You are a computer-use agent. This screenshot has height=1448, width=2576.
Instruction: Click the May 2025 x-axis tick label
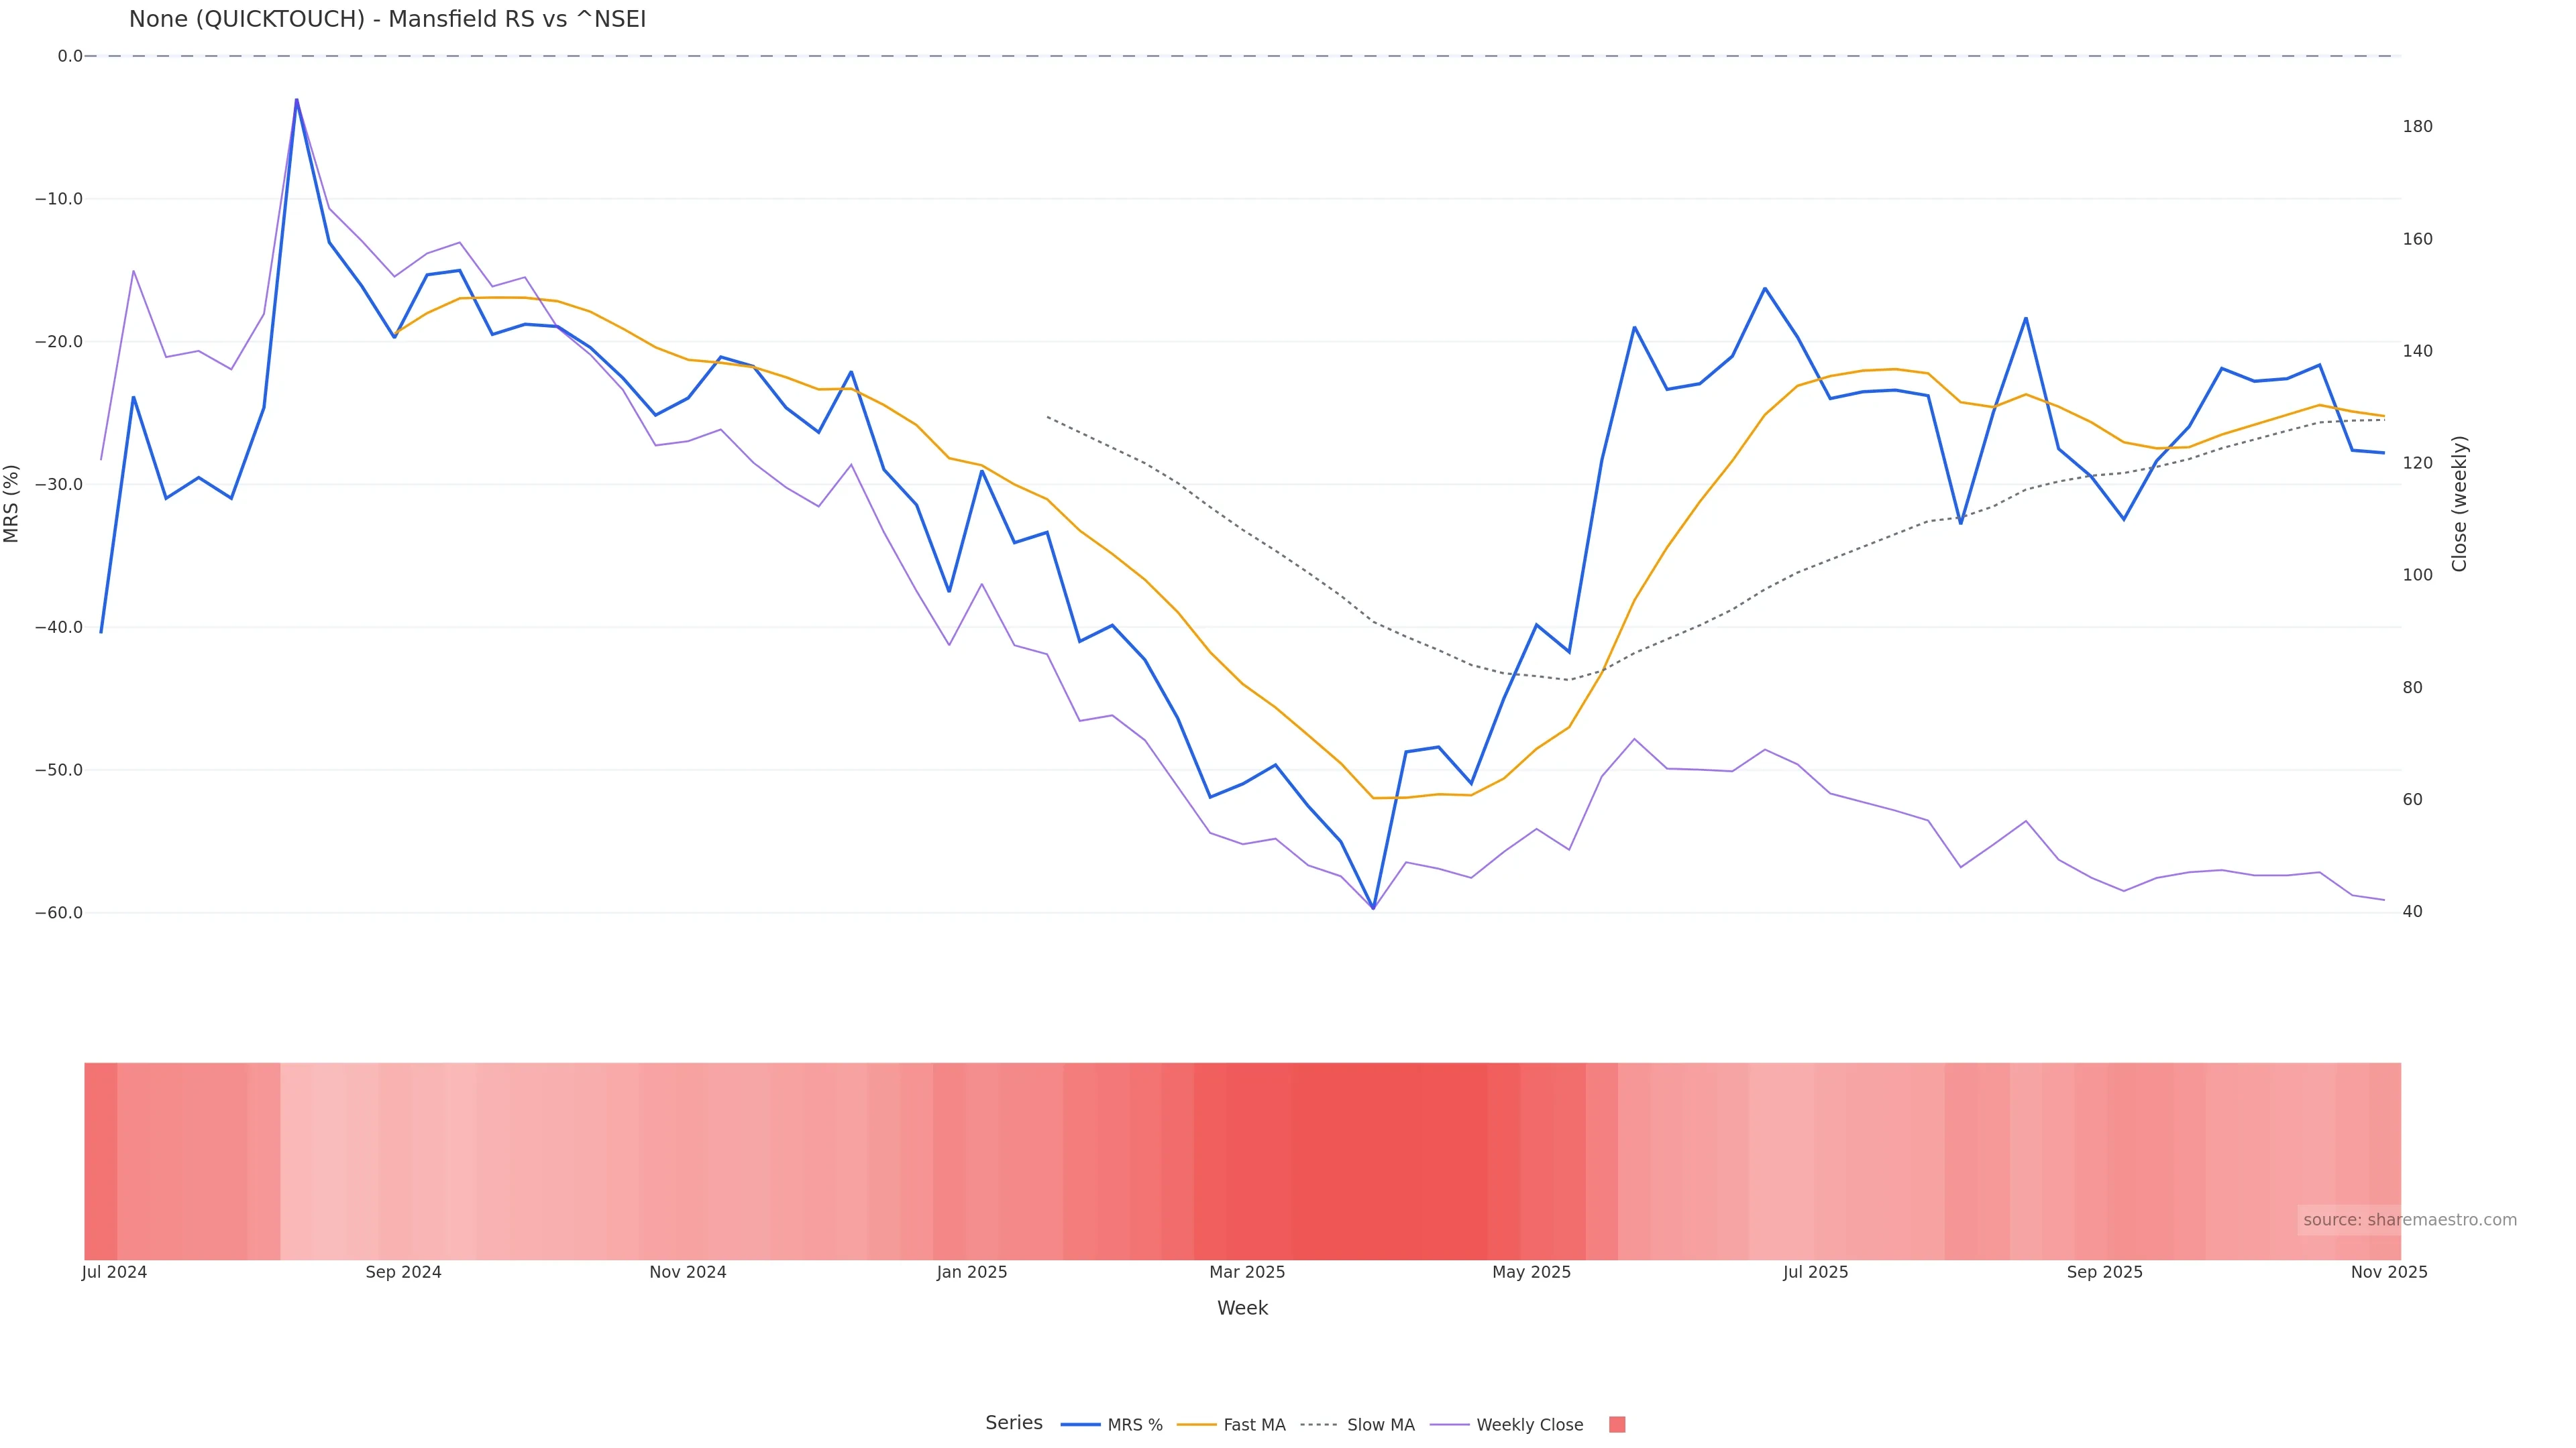click(1531, 1272)
